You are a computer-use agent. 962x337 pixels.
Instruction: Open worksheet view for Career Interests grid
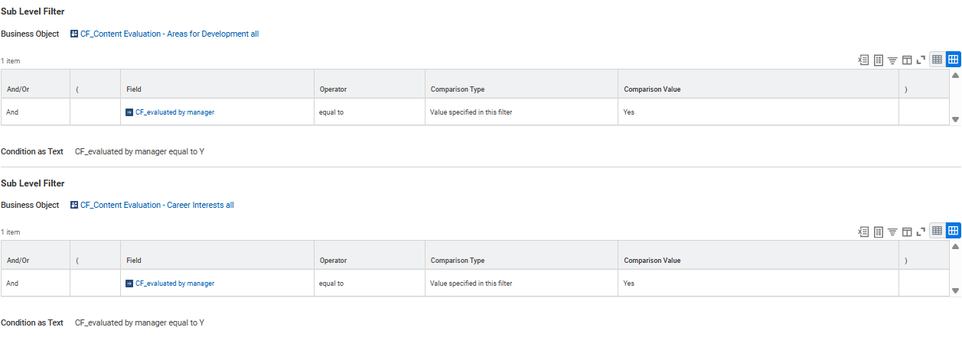point(879,232)
